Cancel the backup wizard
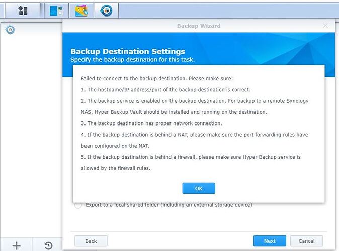The width and height of the screenshot is (339, 251). click(x=306, y=241)
